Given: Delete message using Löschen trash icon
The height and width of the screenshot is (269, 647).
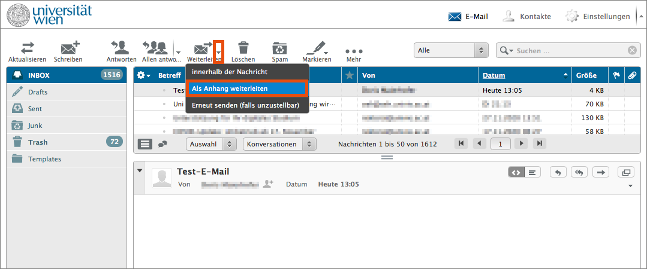Looking at the screenshot, I should [x=243, y=48].
